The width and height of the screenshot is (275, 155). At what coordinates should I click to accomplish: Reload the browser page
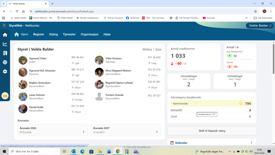click(17, 11)
